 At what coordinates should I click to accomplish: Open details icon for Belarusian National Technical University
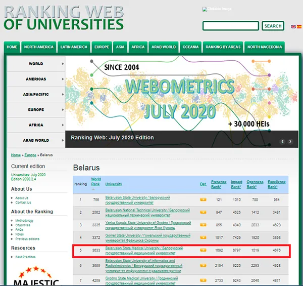(x=203, y=212)
